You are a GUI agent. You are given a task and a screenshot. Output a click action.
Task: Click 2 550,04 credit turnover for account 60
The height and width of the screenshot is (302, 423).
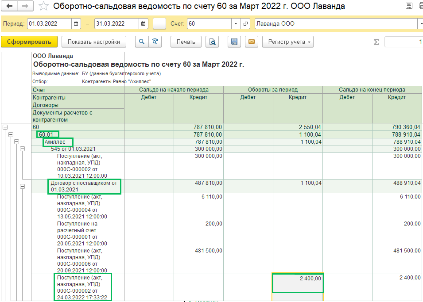(x=298, y=127)
